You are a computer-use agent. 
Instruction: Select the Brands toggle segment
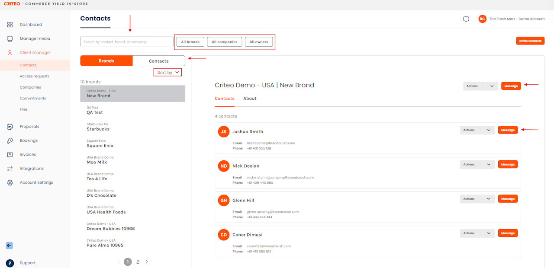point(106,61)
